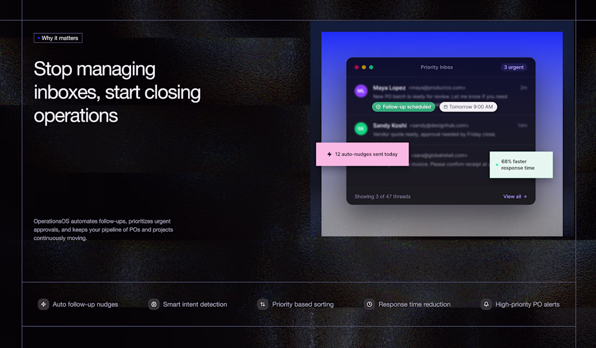The height and width of the screenshot is (348, 596).
Task: Click the Why it matters tag
Action: click(x=58, y=38)
